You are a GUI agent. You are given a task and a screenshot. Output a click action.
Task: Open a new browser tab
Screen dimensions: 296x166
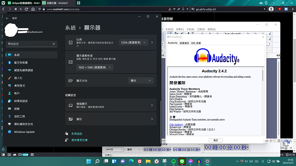tap(79, 3)
